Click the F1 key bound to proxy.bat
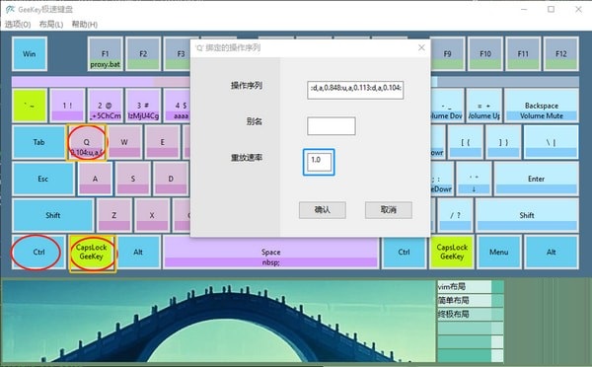The width and height of the screenshot is (592, 367). click(x=106, y=54)
